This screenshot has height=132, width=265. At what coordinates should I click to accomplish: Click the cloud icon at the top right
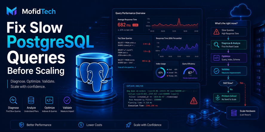[241, 10]
